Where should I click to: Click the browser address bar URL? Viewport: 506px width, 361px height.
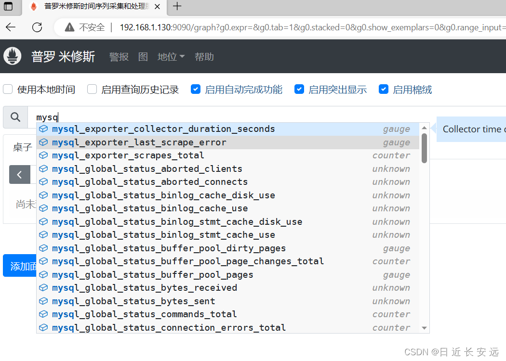click(312, 27)
